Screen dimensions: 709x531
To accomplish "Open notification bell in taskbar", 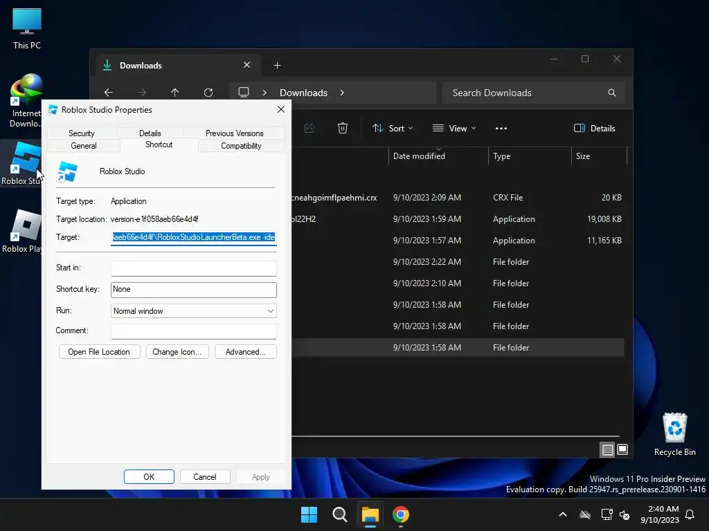I will pyautogui.click(x=690, y=514).
